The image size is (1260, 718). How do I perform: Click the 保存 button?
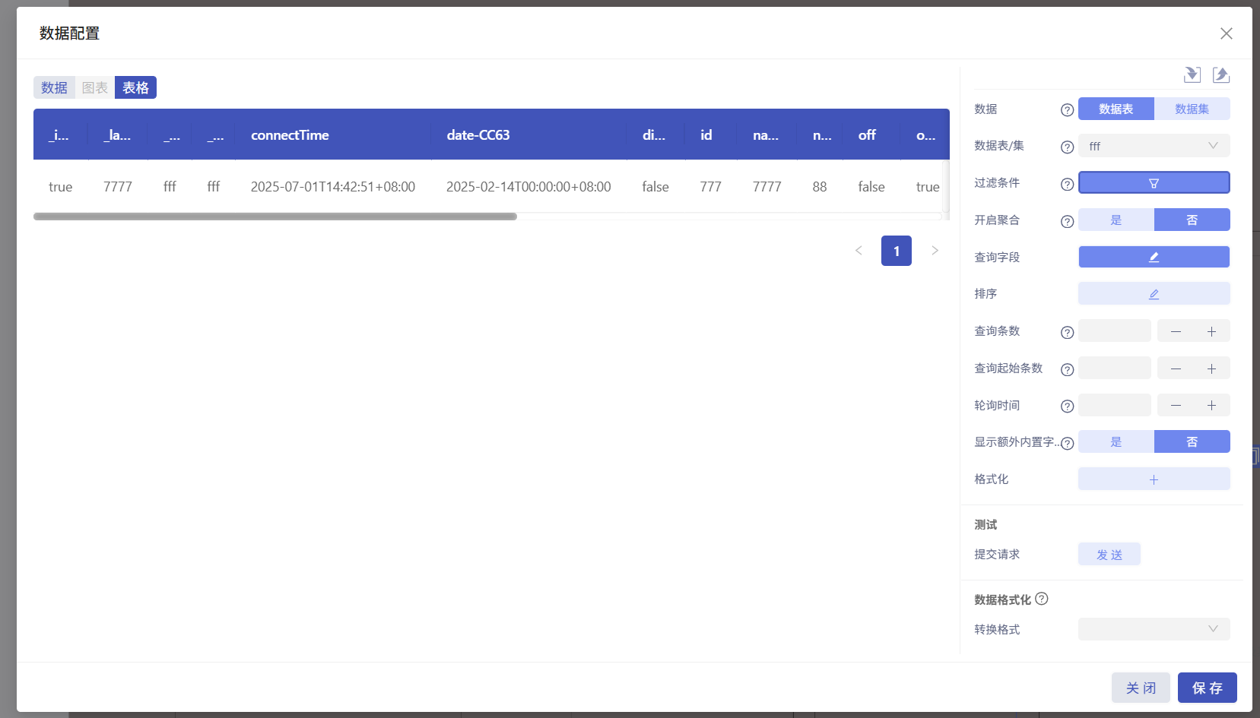coord(1207,688)
